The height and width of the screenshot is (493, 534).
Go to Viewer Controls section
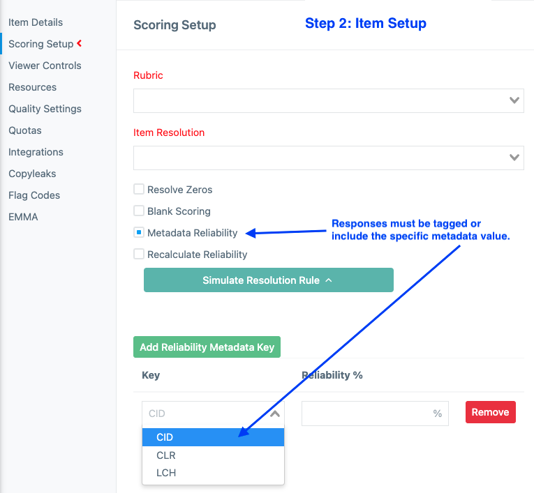point(45,66)
